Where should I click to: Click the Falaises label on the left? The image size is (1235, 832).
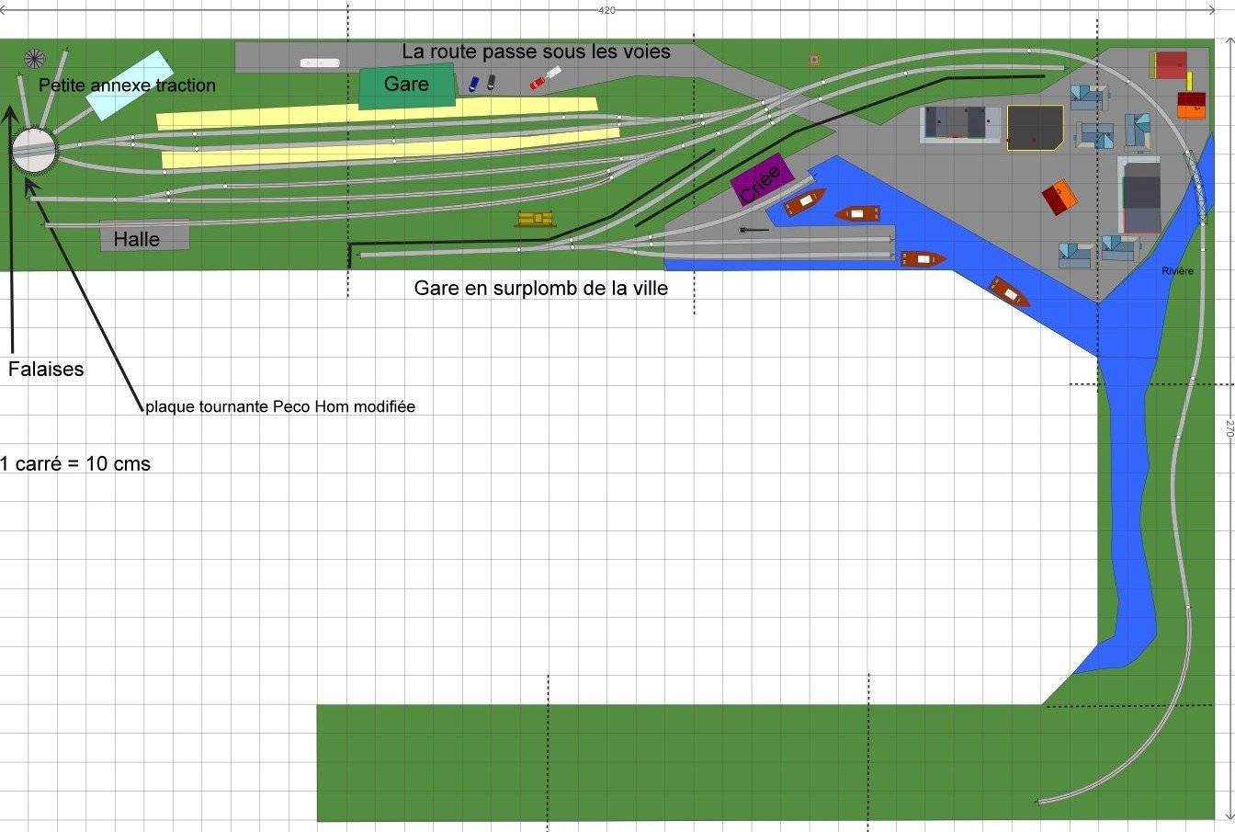(x=45, y=369)
